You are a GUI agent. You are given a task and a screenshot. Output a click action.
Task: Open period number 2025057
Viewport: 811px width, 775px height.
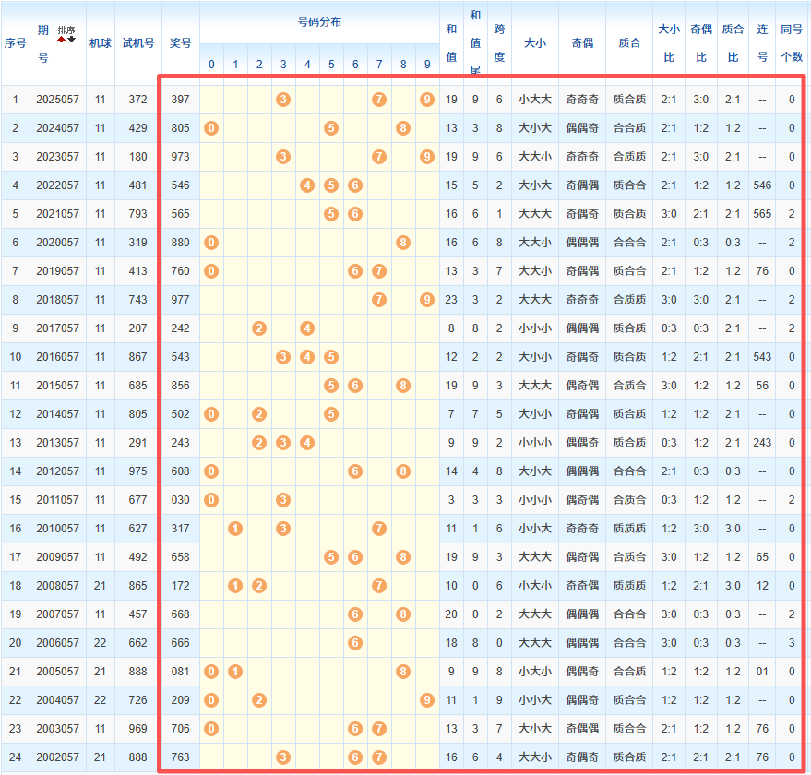[x=57, y=100]
